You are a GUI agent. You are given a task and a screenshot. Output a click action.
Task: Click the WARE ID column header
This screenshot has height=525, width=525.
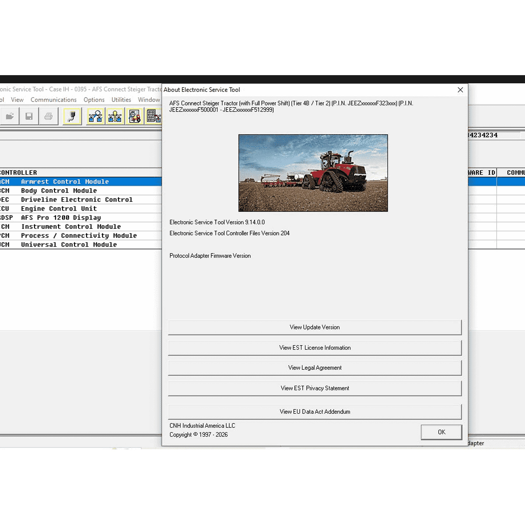click(482, 173)
